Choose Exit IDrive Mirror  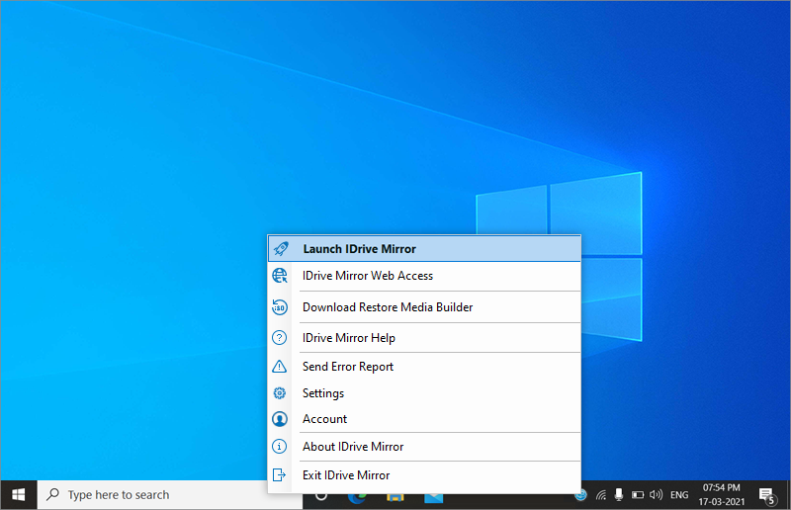tap(424, 475)
